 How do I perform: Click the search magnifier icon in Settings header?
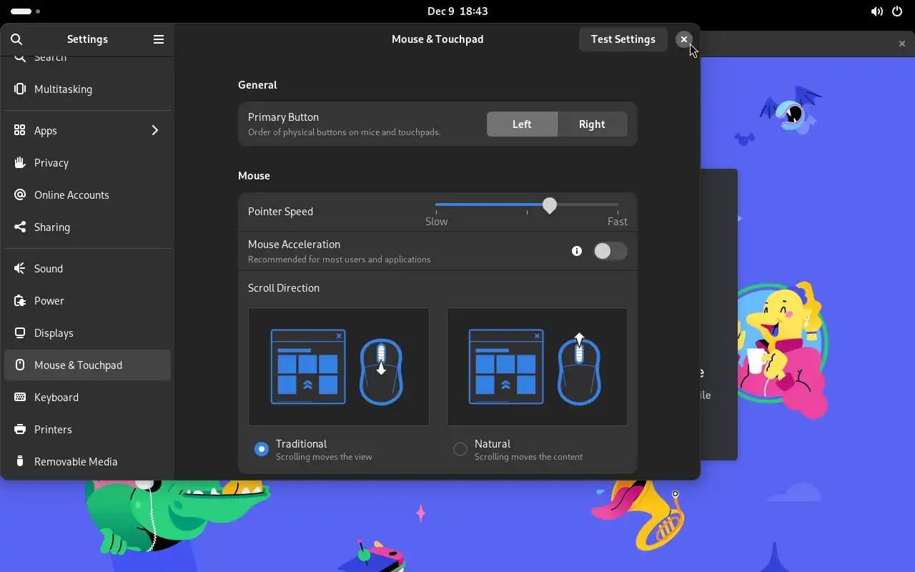tap(16, 39)
